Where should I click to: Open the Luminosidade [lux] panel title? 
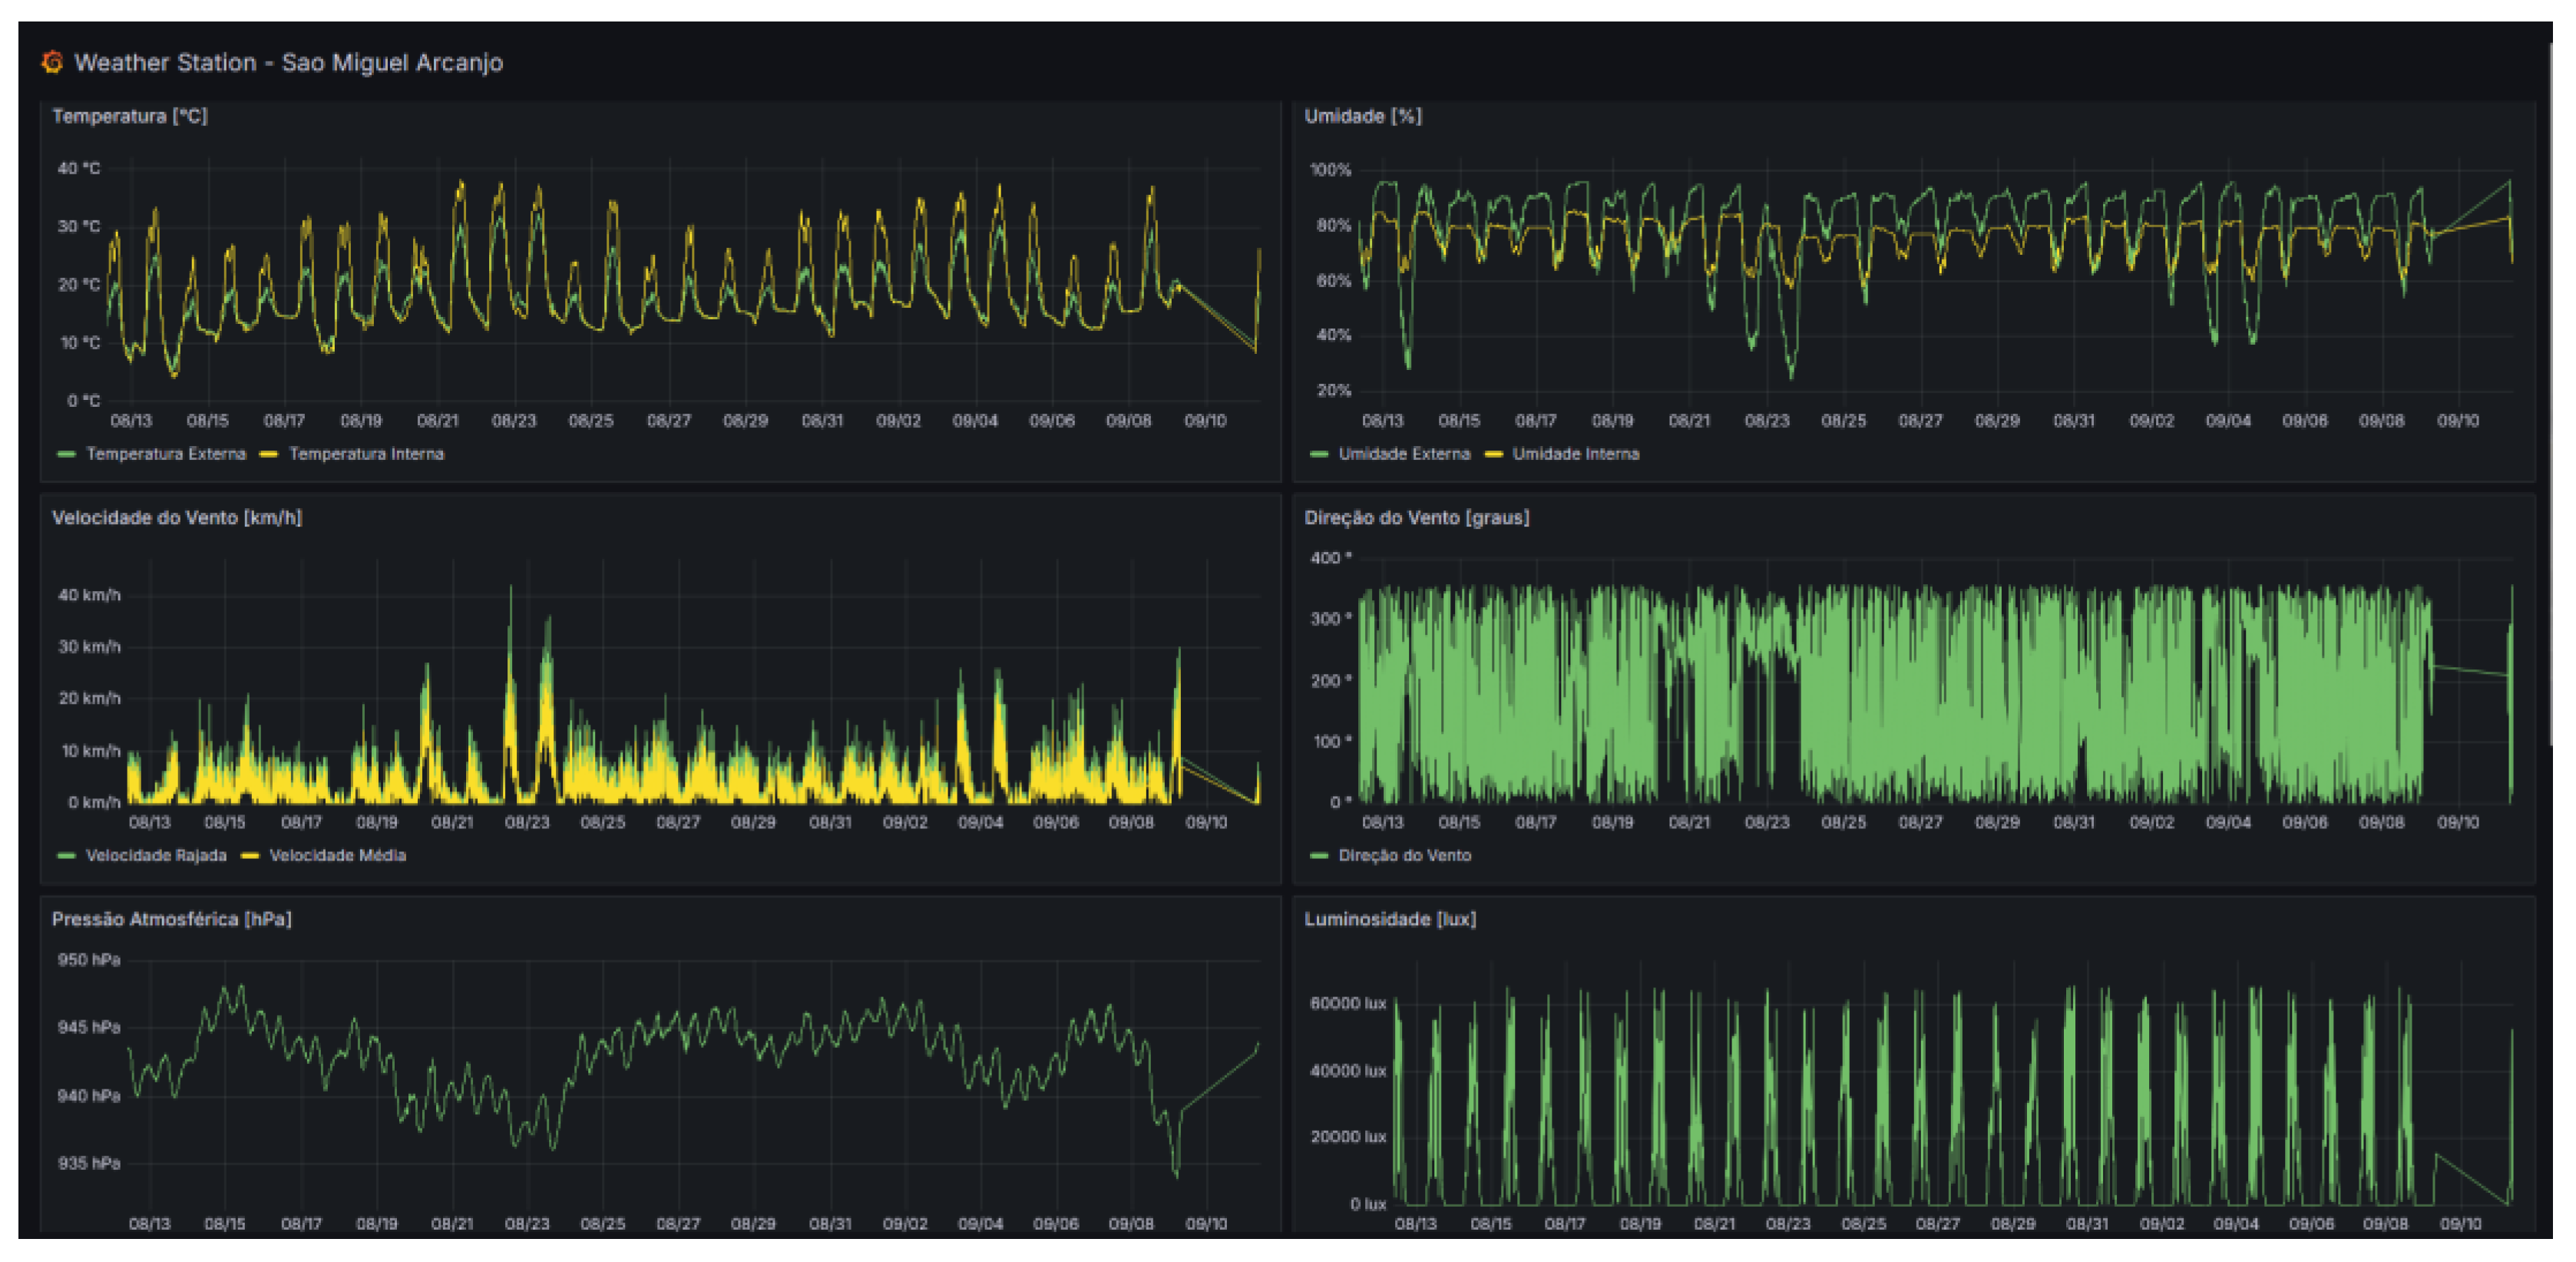pyautogui.click(x=1389, y=919)
